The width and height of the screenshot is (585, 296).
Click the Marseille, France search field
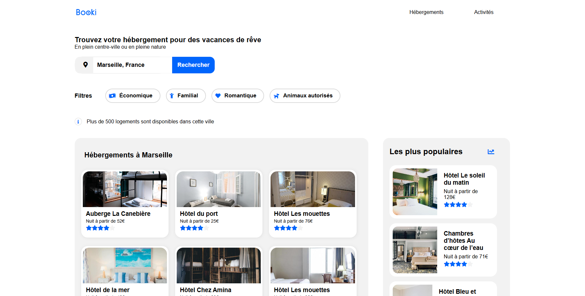pyautogui.click(x=131, y=65)
